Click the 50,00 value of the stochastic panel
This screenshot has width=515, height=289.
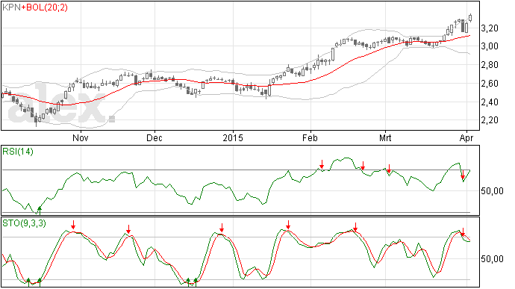pos(492,259)
